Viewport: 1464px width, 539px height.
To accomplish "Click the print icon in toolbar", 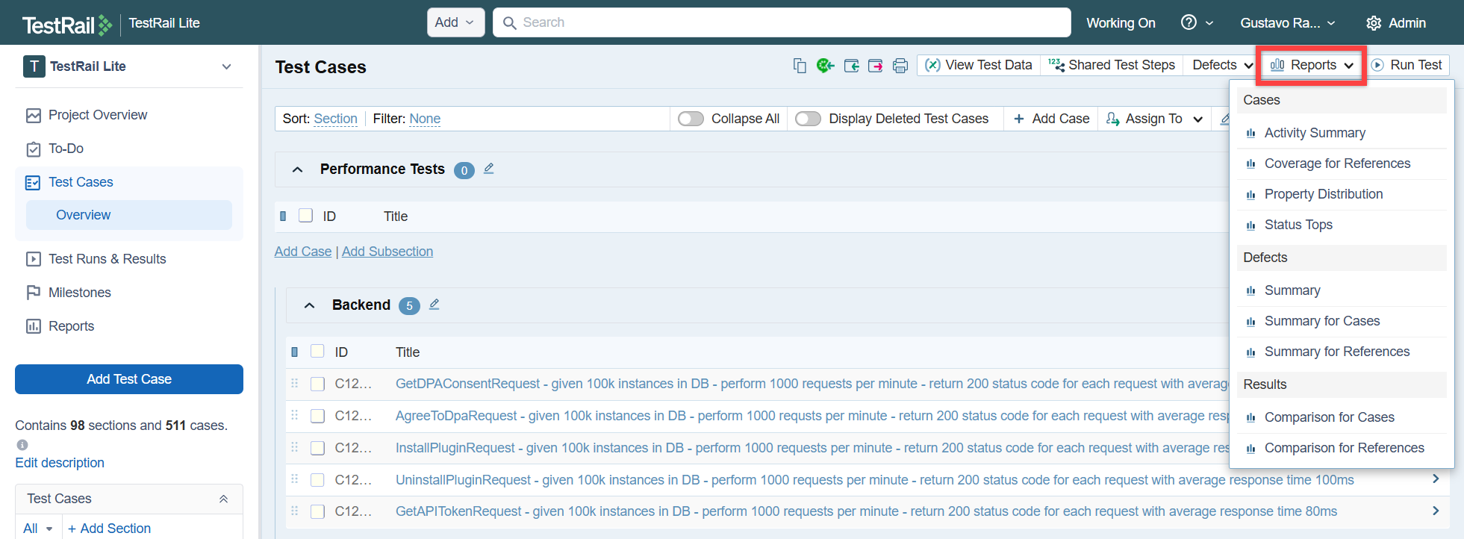I will coord(900,66).
